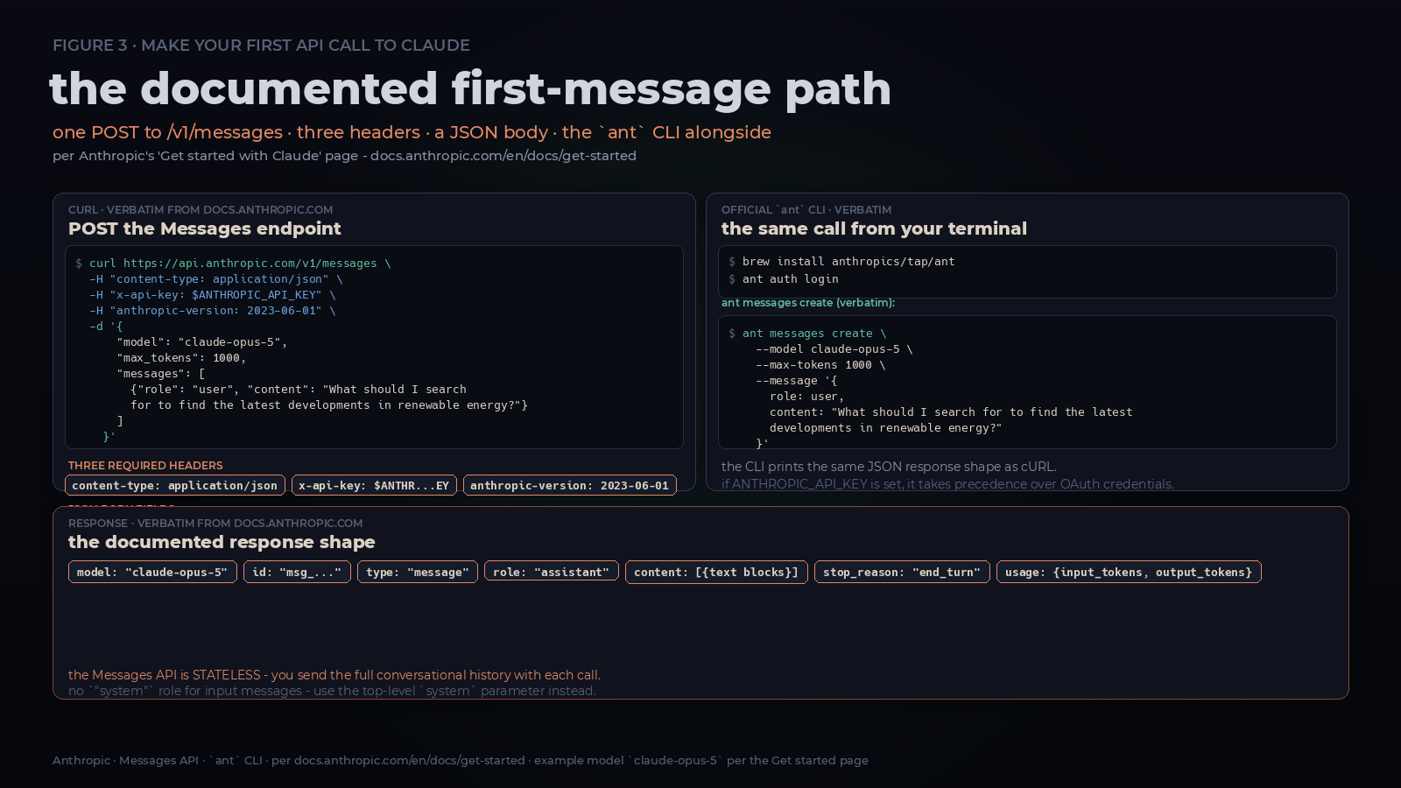The width and height of the screenshot is (1401, 788).
Task: Click the "content-type: application/json" header chip
Action: [x=174, y=485]
